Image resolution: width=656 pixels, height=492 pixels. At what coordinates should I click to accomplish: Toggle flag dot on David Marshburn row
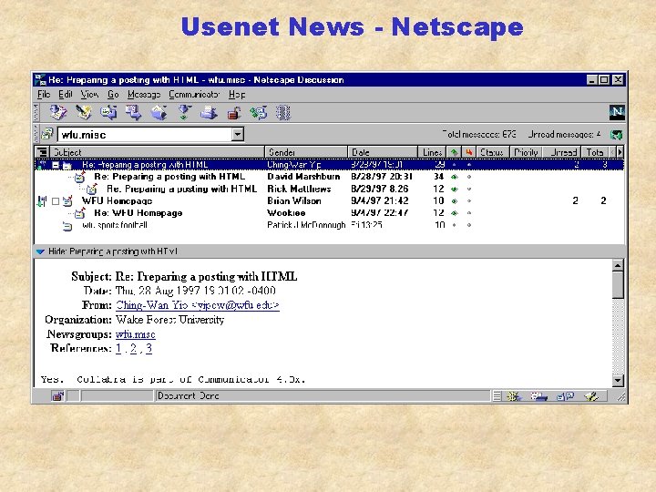click(x=469, y=177)
